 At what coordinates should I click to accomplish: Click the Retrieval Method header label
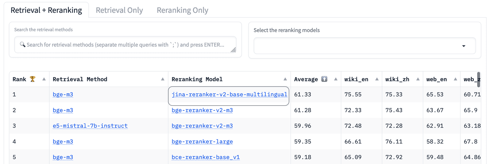(80, 79)
